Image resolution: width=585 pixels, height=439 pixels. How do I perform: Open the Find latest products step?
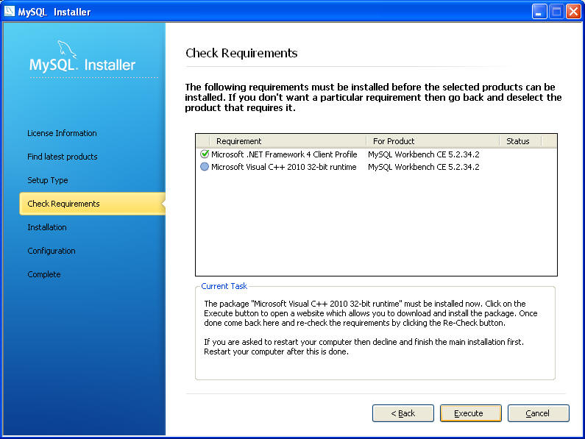[63, 157]
